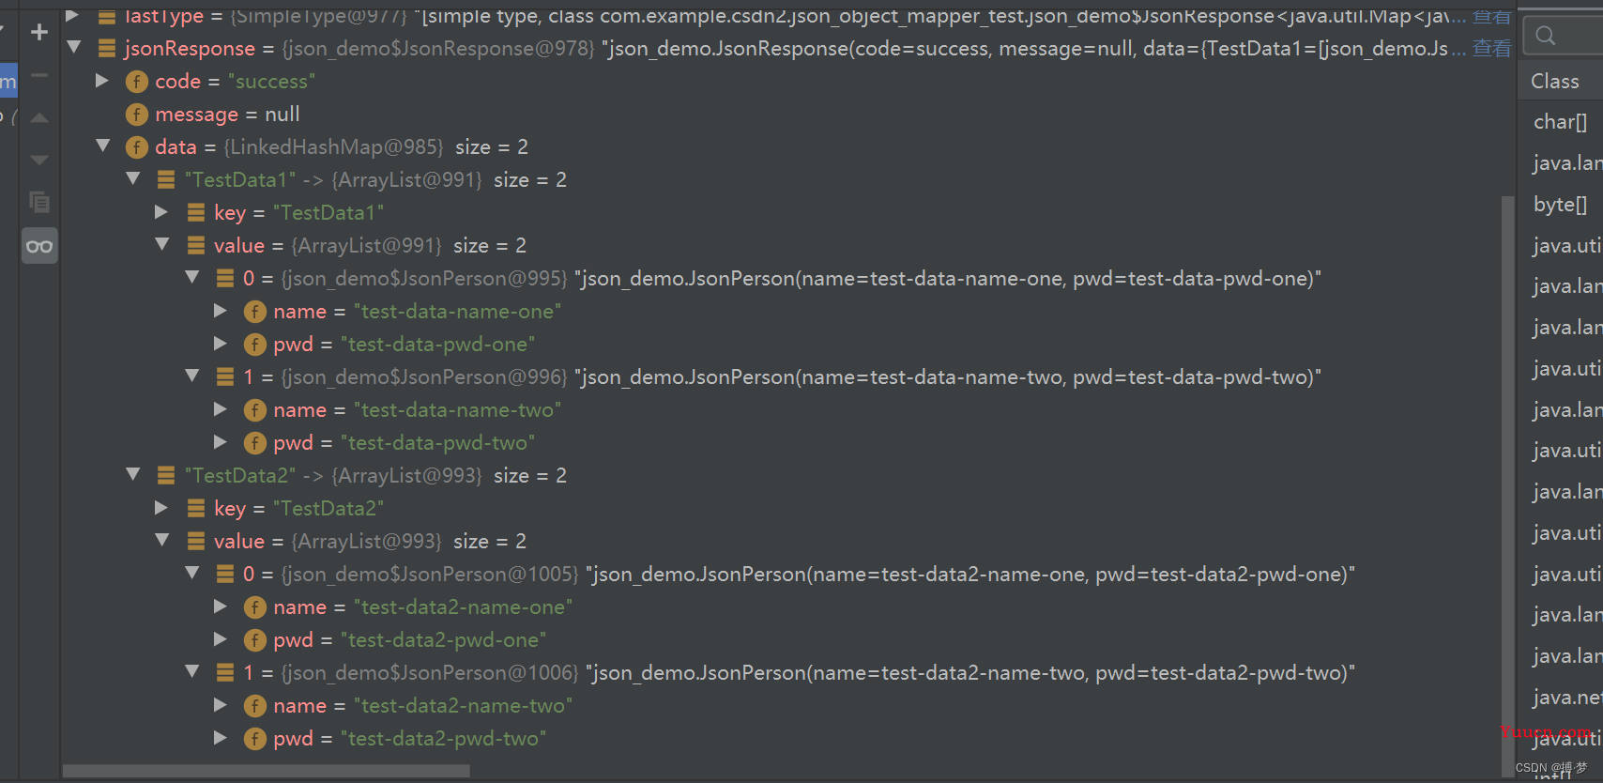Click the View link on lastType row

[x=1491, y=16]
